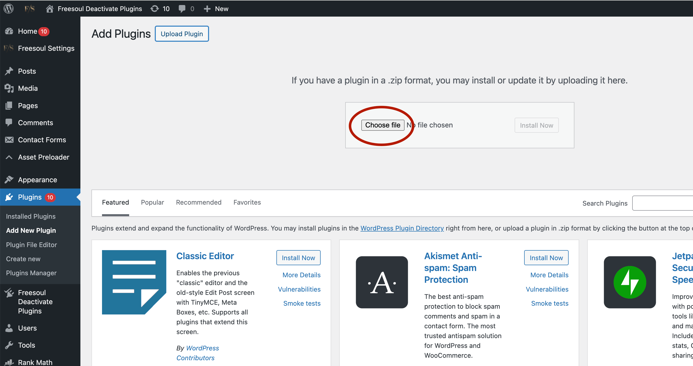Open the Classic Editor title link
The width and height of the screenshot is (693, 366).
click(x=205, y=256)
